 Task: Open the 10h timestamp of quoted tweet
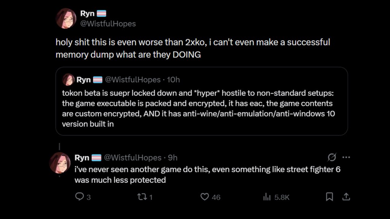[173, 80]
